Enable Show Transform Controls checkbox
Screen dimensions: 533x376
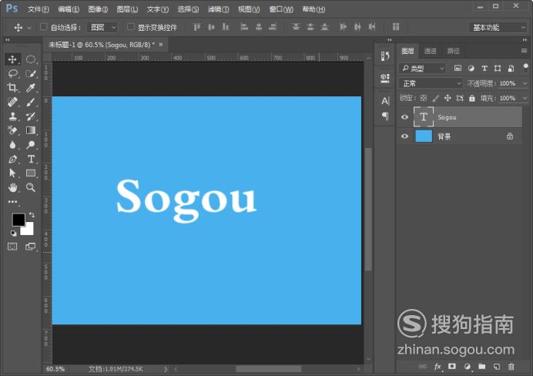click(130, 27)
